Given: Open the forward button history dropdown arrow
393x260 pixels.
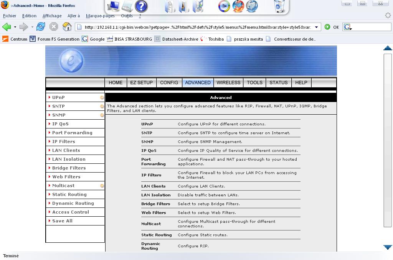Looking at the screenshot, I should (32, 27).
